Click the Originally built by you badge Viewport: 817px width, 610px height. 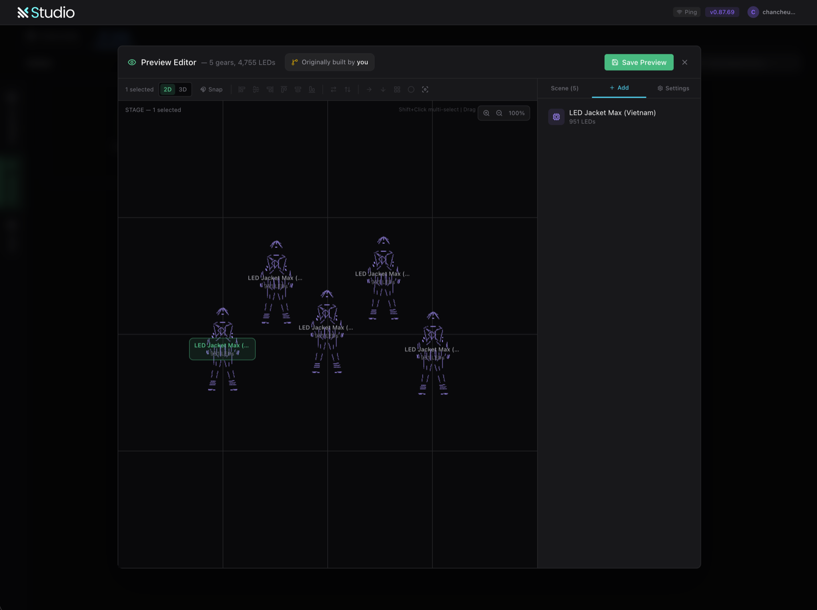point(330,62)
